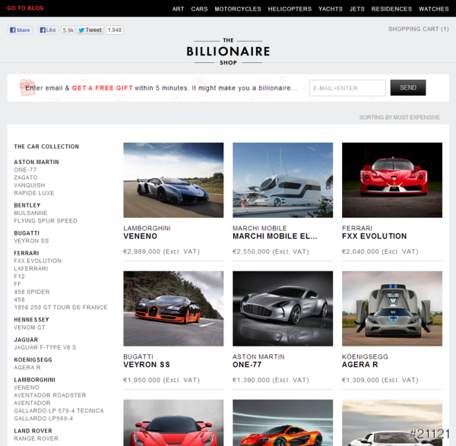Select VANQUISH in the sidebar

[30, 185]
